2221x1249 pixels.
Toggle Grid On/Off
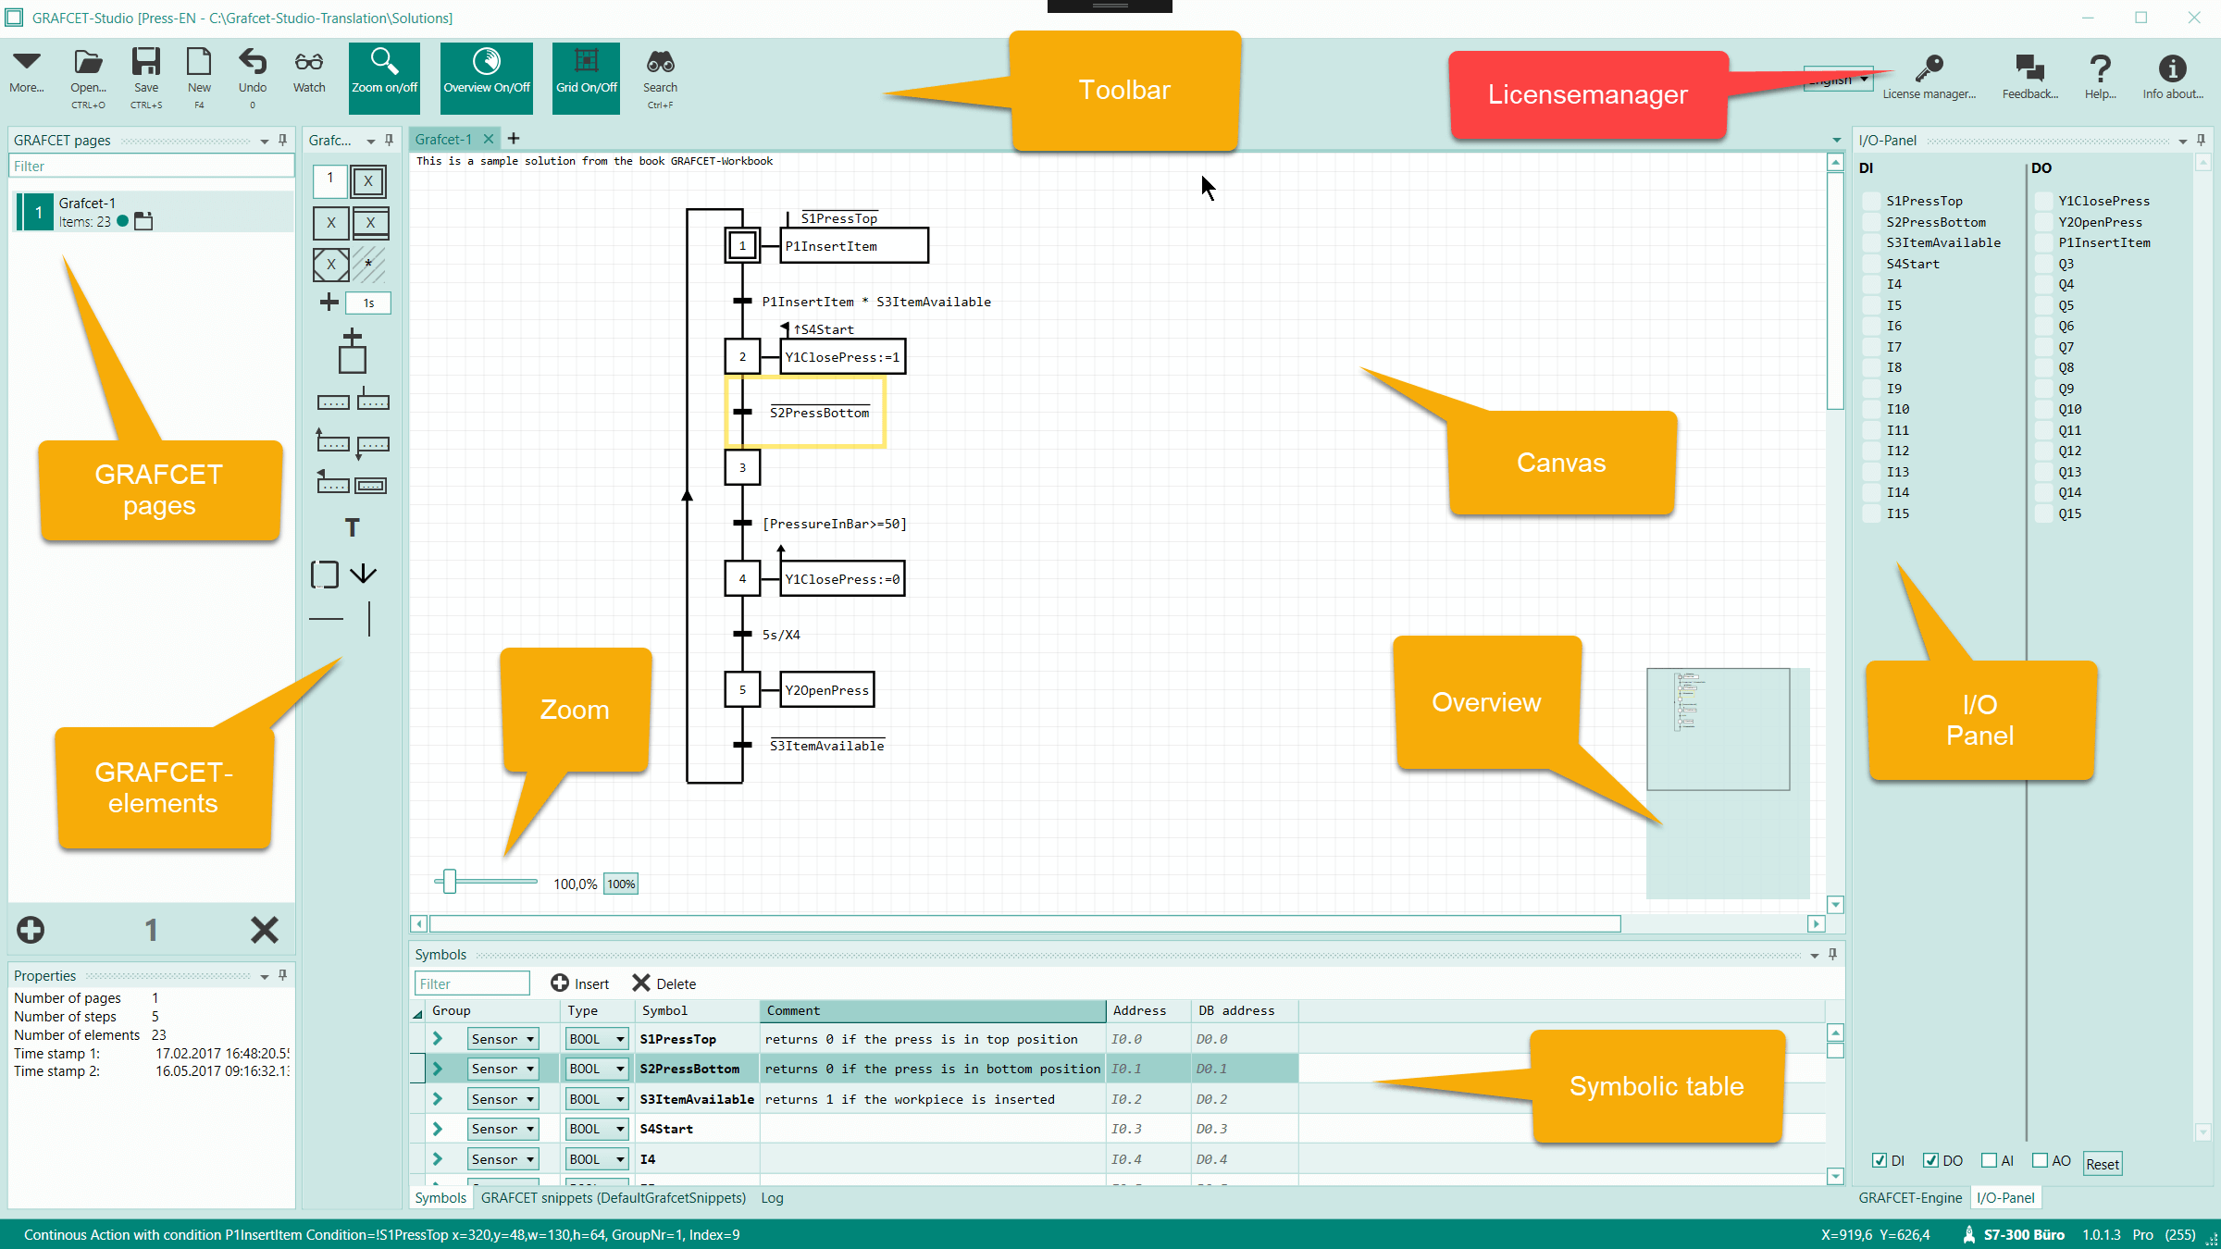coord(586,78)
